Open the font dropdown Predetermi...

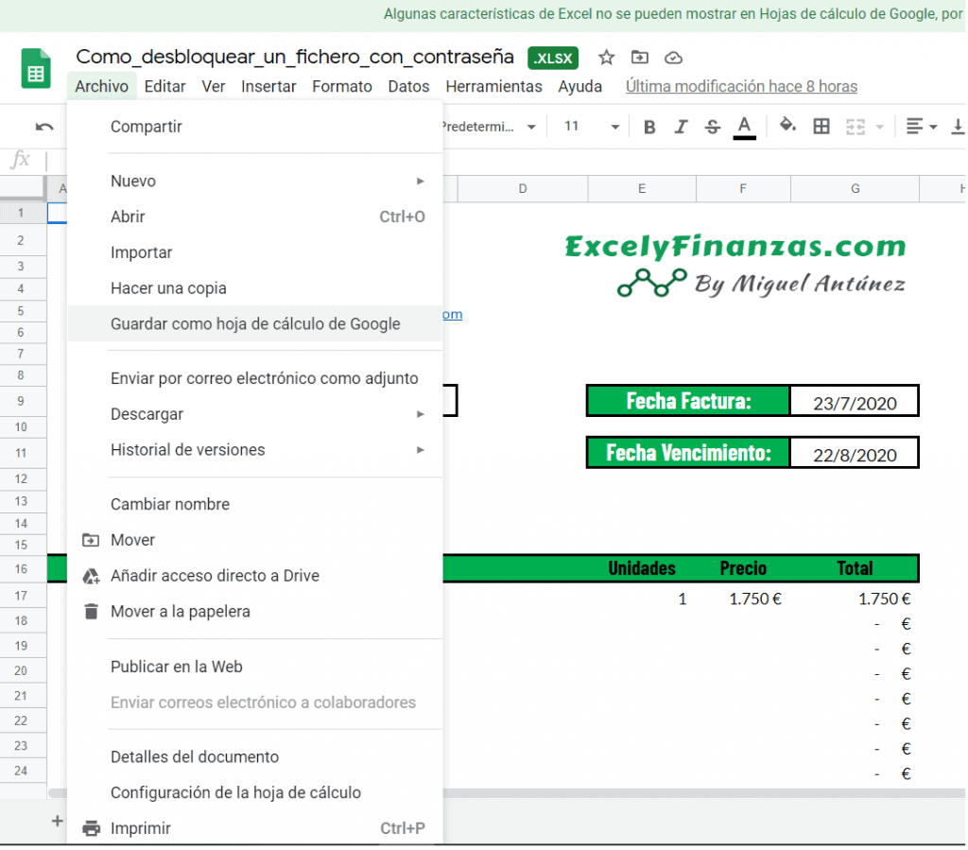coord(489,127)
